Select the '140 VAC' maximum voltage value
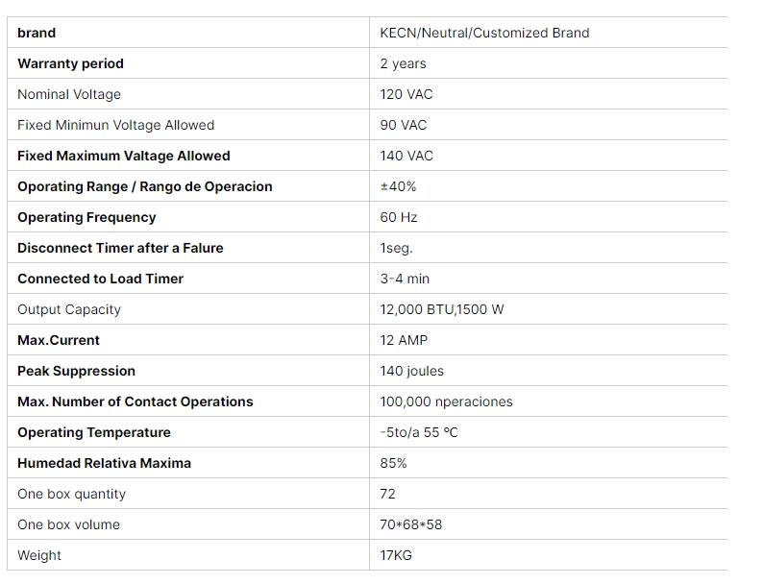763x584 pixels. 406,156
